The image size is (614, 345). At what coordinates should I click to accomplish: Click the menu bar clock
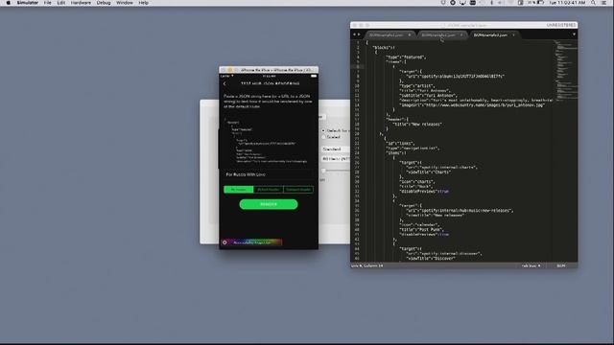point(567,3)
